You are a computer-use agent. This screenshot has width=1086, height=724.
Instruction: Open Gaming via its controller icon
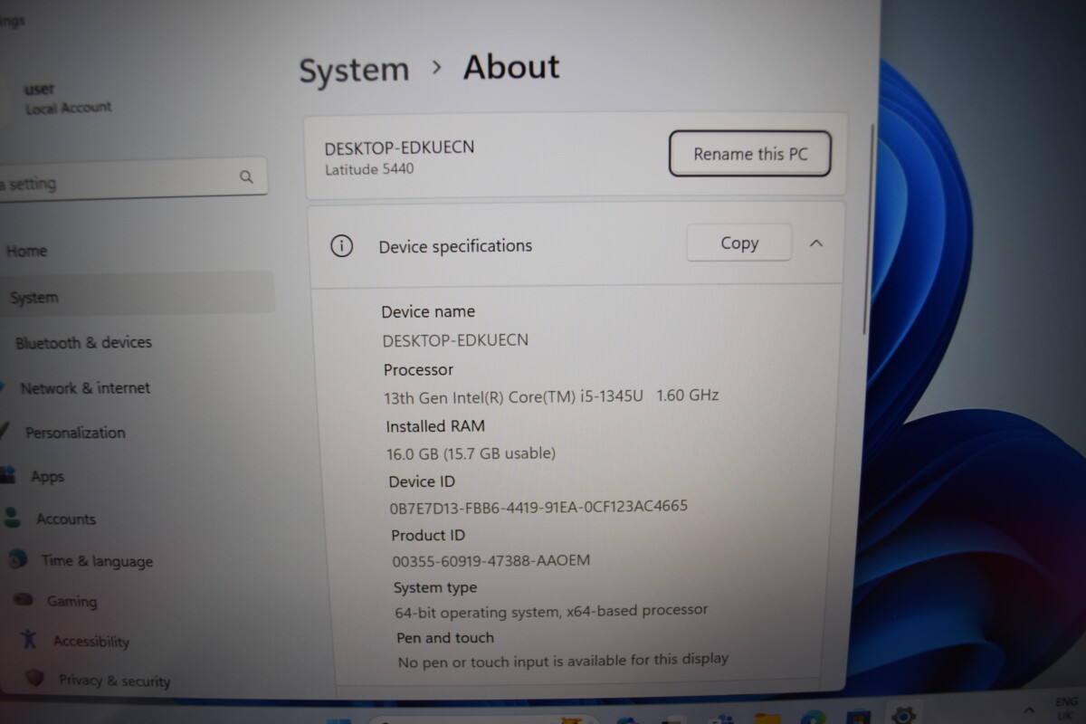pos(24,599)
